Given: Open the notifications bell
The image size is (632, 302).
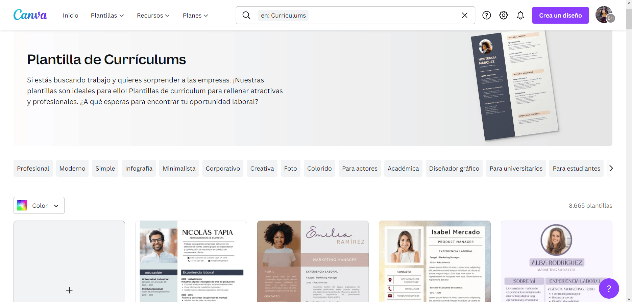Looking at the screenshot, I should pyautogui.click(x=520, y=15).
